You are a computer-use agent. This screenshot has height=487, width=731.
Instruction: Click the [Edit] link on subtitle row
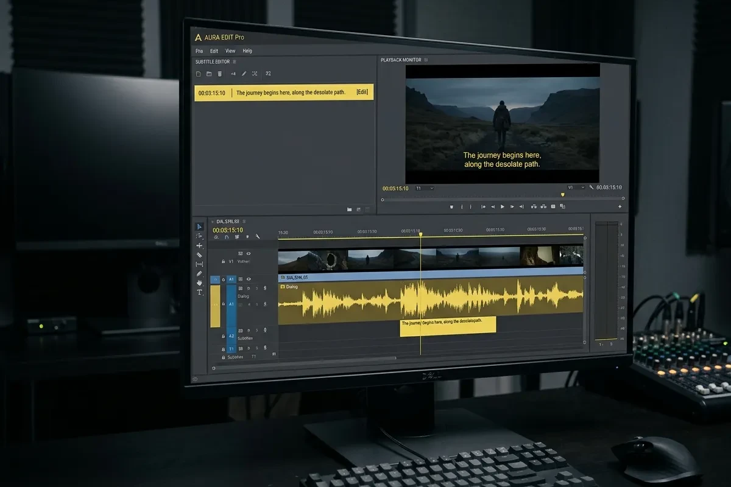tap(362, 93)
